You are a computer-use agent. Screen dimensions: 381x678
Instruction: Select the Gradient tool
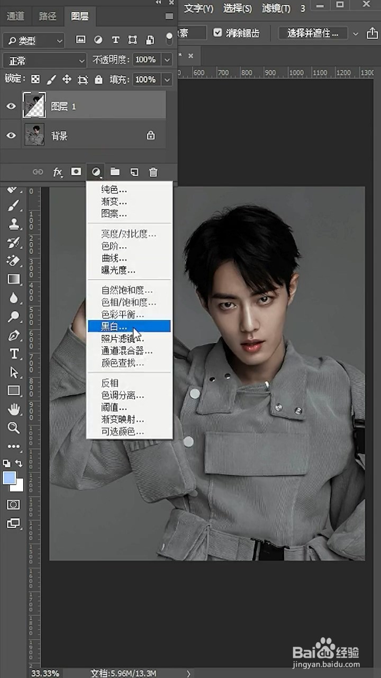click(14, 279)
